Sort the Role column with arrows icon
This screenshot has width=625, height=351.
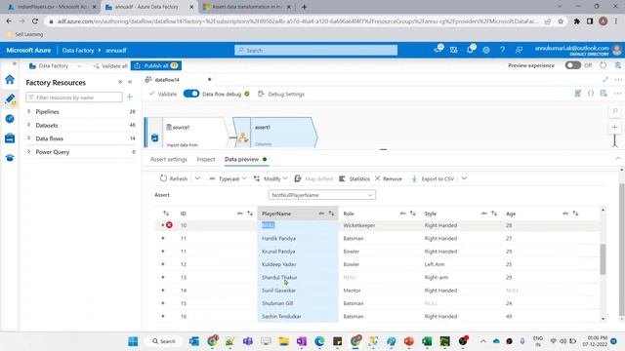pyautogui.click(x=412, y=214)
